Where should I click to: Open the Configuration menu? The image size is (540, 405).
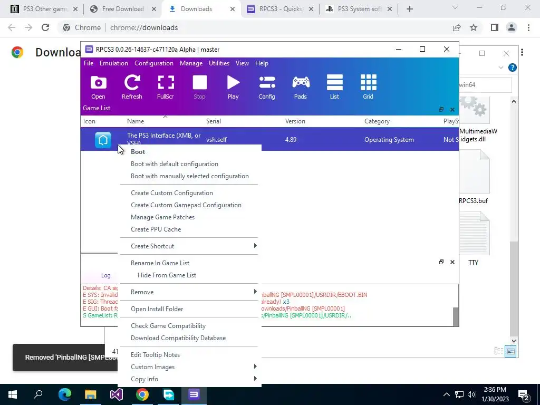(154, 63)
